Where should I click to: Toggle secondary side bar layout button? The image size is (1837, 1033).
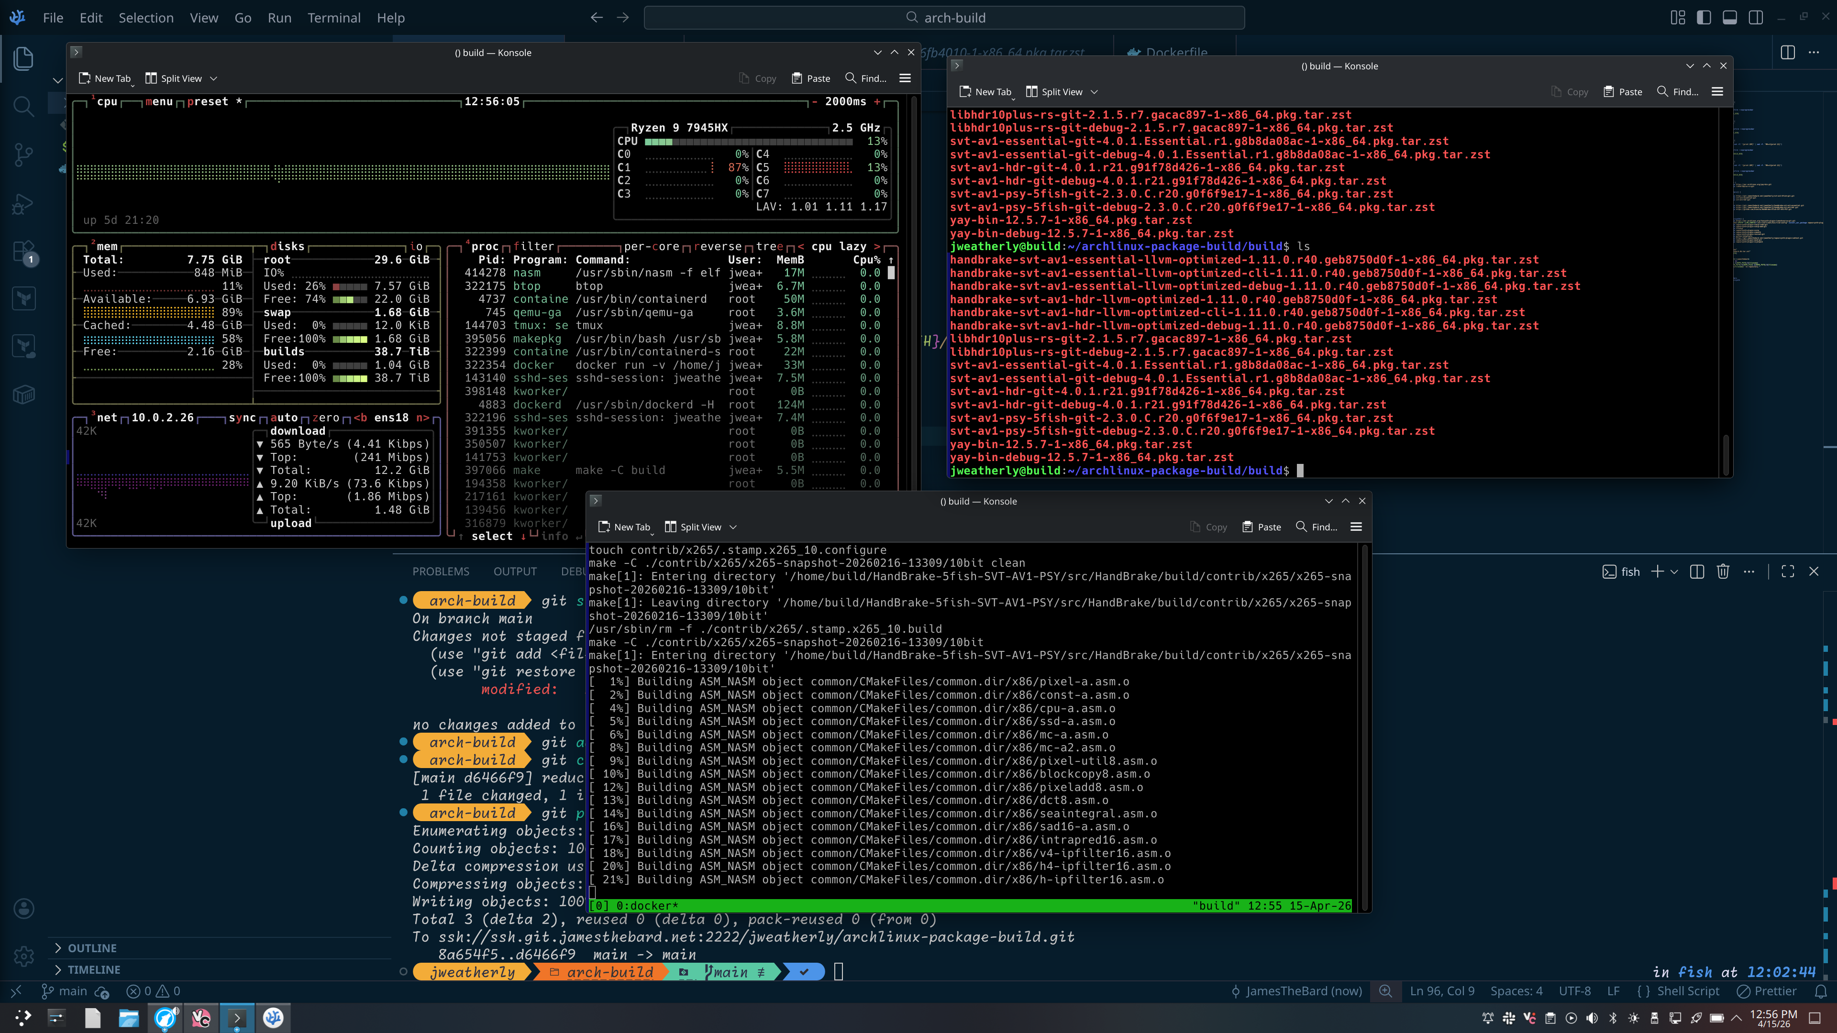(x=1756, y=18)
